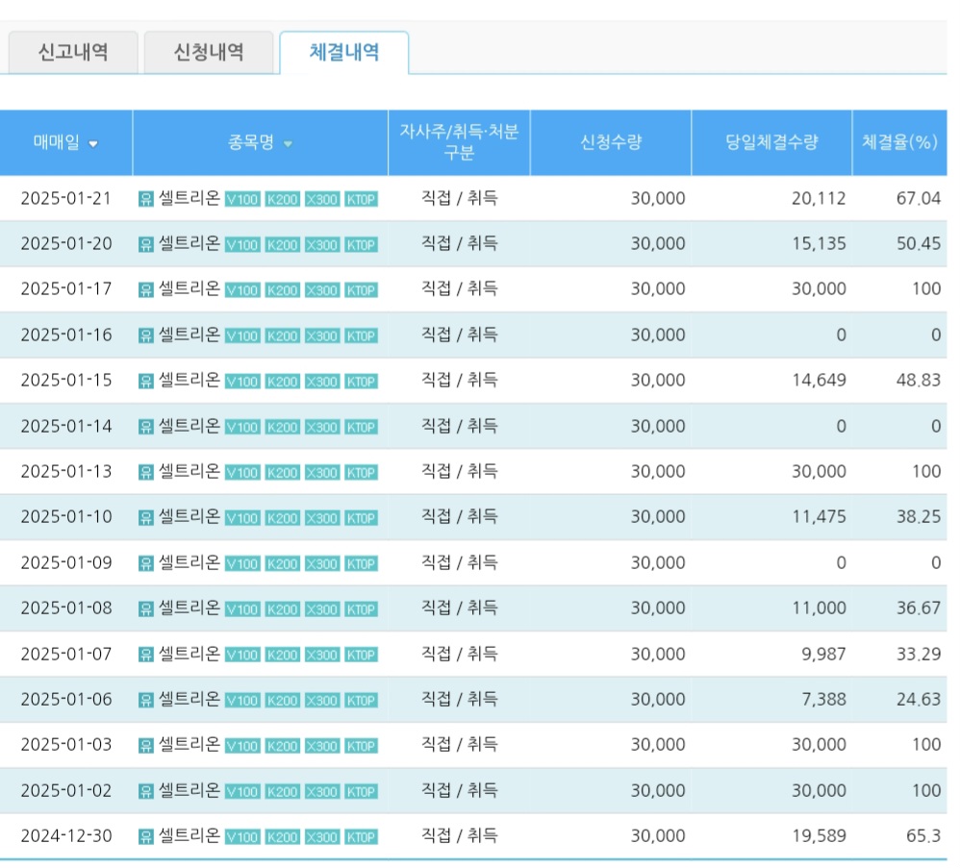
Task: Click executed quantity 7,388
Action: pos(824,700)
